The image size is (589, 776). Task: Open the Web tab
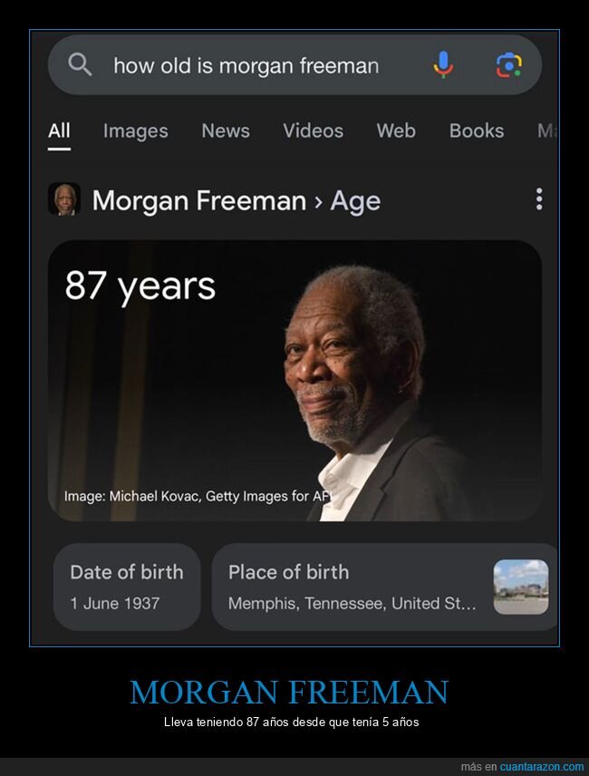[396, 131]
